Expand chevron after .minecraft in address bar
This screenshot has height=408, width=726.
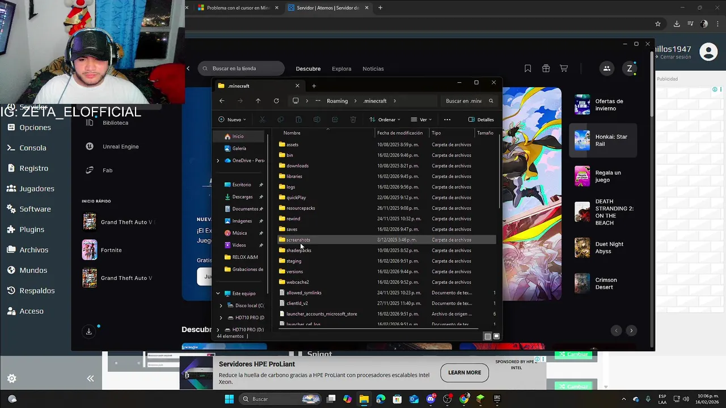pos(395,101)
